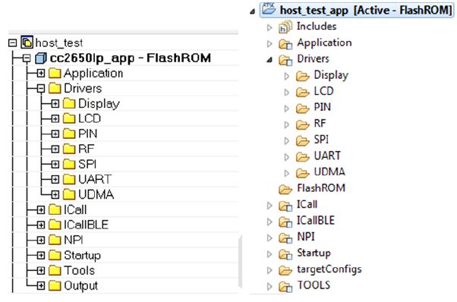
Task: Expand the targetConfigs folder
Action: coord(269,270)
